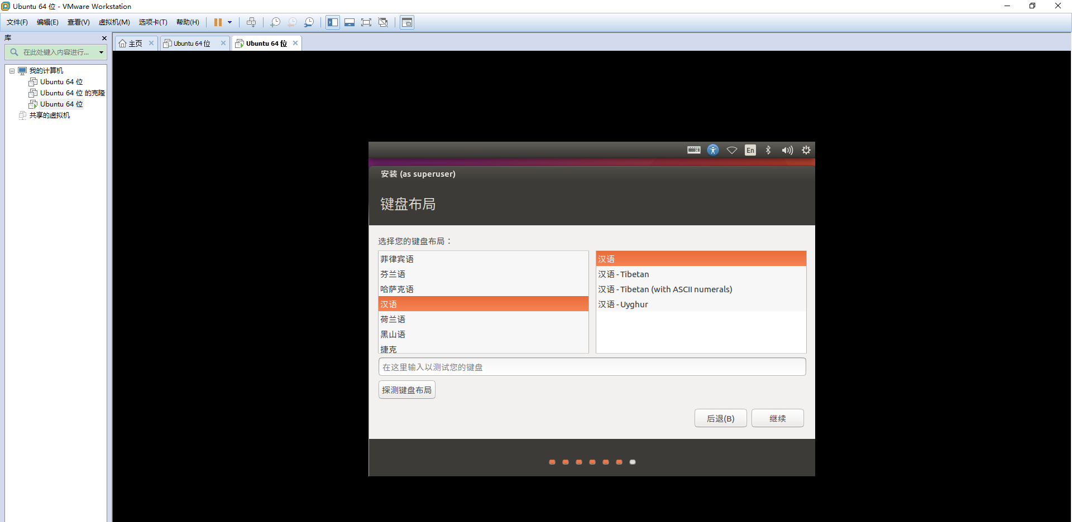
Task: Open the sound volume indicator
Action: tap(787, 150)
